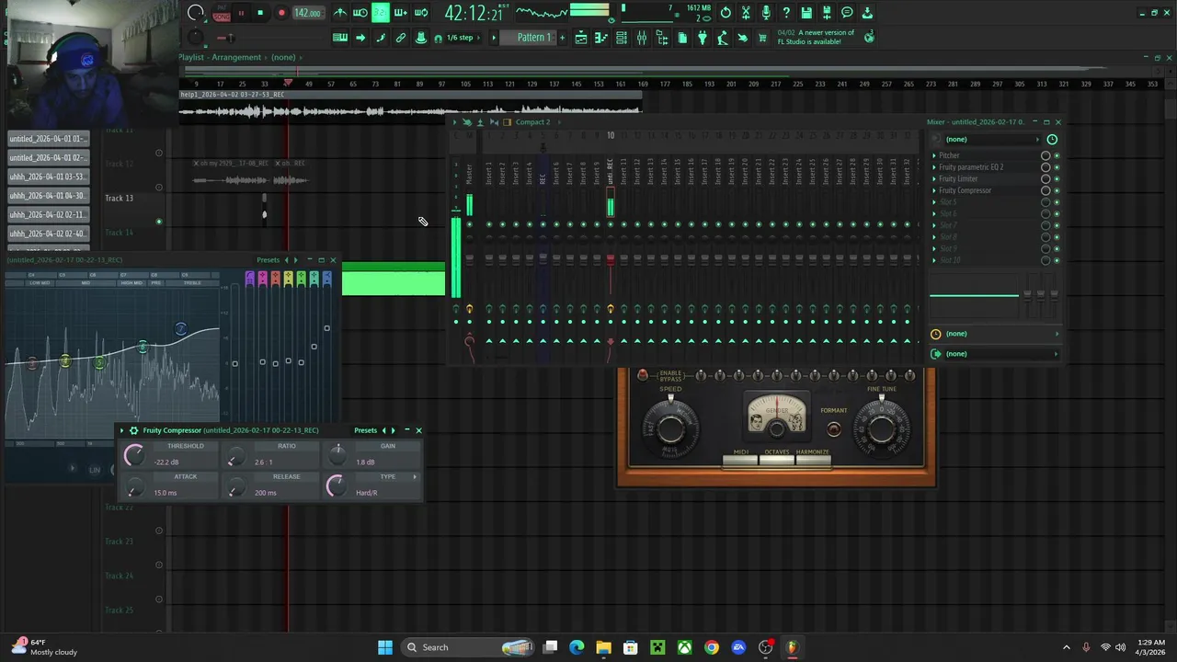Viewport: 1177px width, 662px height.
Task: Toggle Slot 5 enable LED
Action: coord(1057,202)
